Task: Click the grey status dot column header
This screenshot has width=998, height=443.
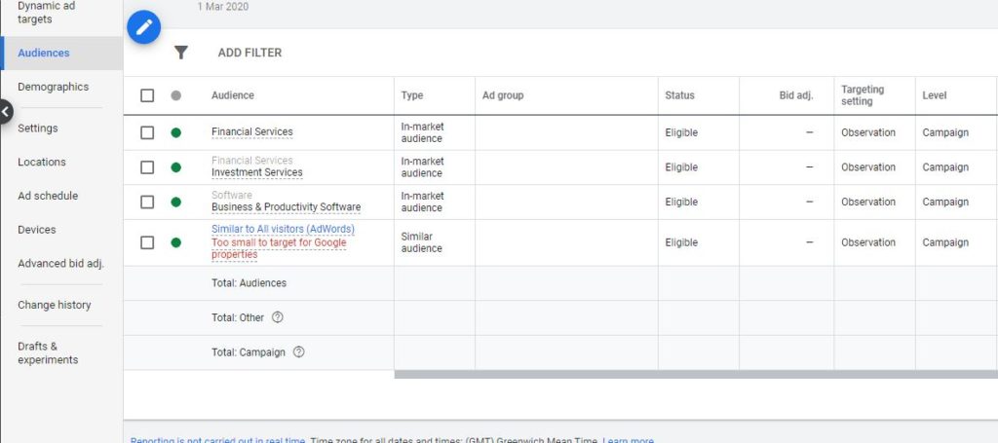Action: (176, 95)
